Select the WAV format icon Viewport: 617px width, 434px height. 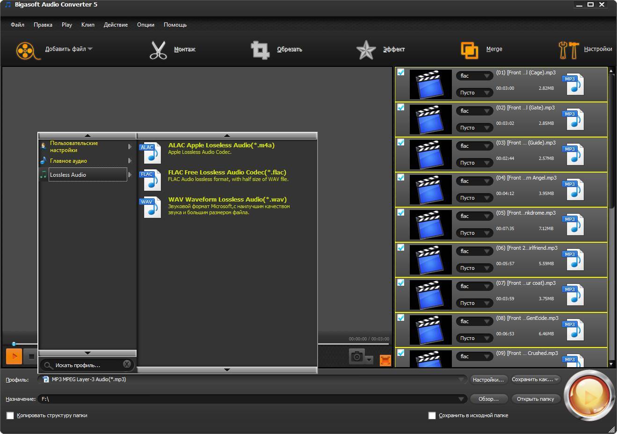151,208
